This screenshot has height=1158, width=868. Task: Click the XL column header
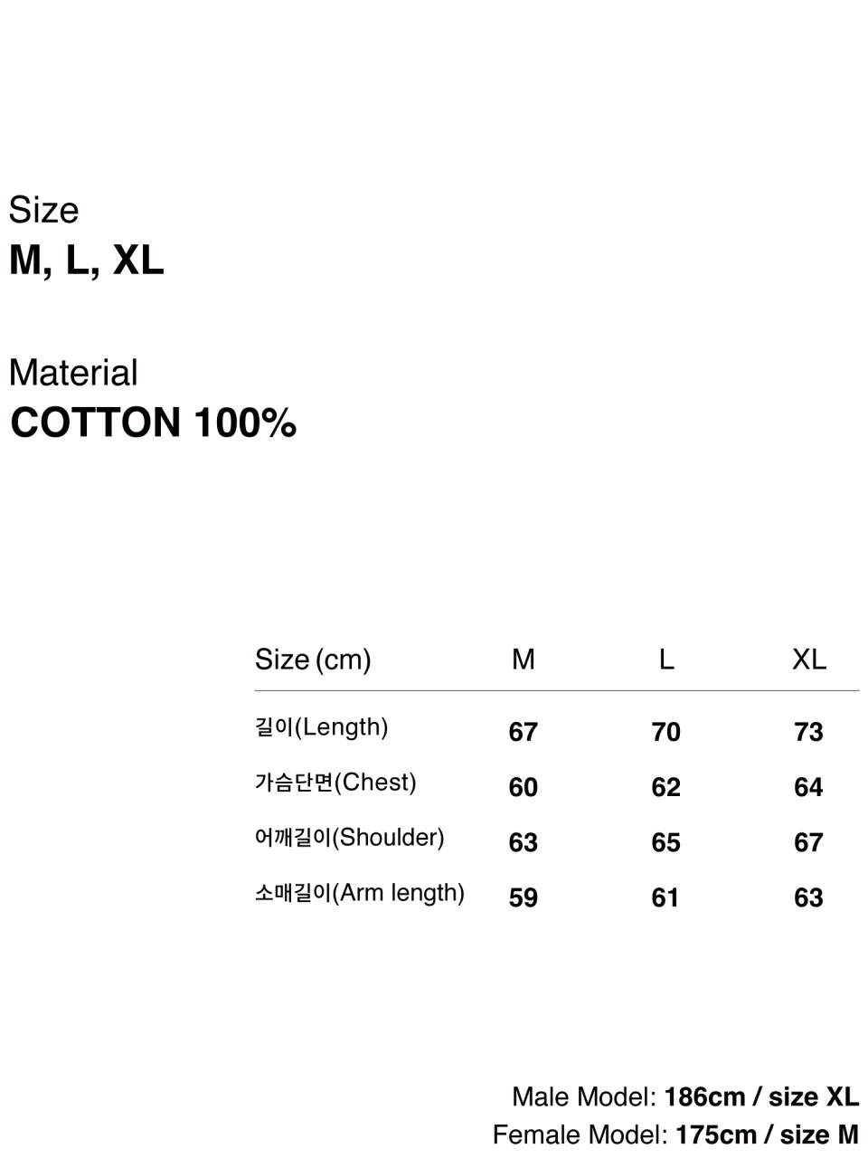tap(809, 660)
